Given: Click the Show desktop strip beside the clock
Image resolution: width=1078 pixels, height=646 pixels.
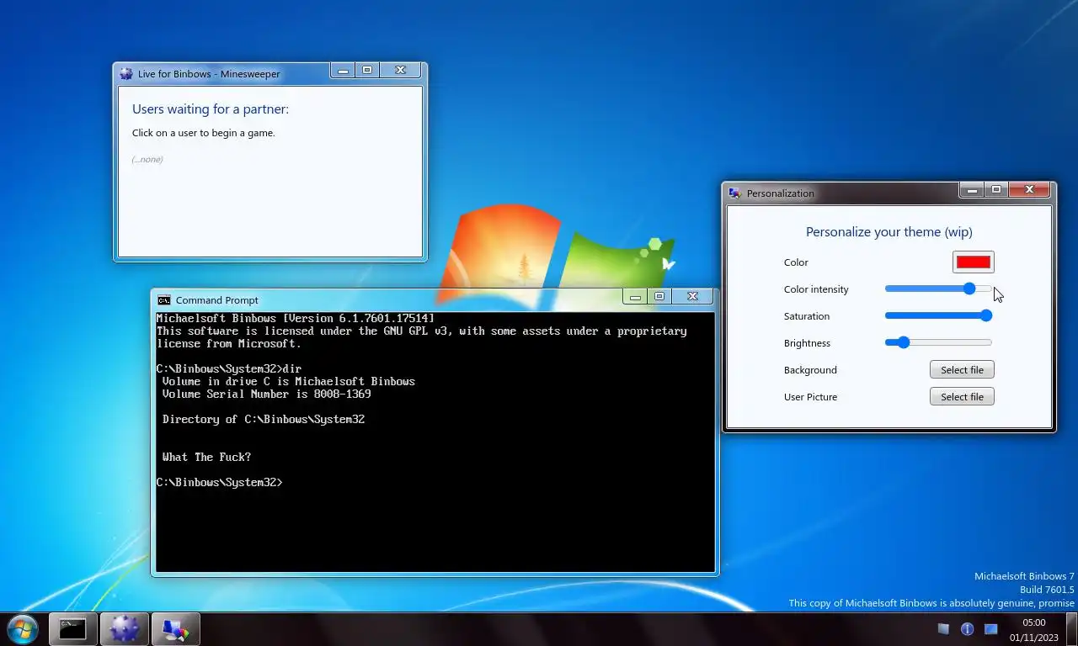Looking at the screenshot, I should coord(1071,629).
